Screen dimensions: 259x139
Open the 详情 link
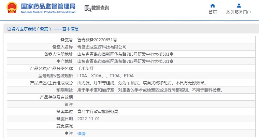pos(81,134)
